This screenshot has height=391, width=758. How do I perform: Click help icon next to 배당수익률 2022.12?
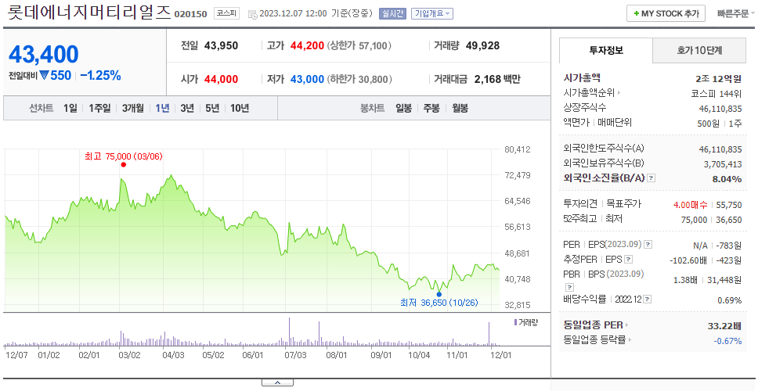coord(648,300)
